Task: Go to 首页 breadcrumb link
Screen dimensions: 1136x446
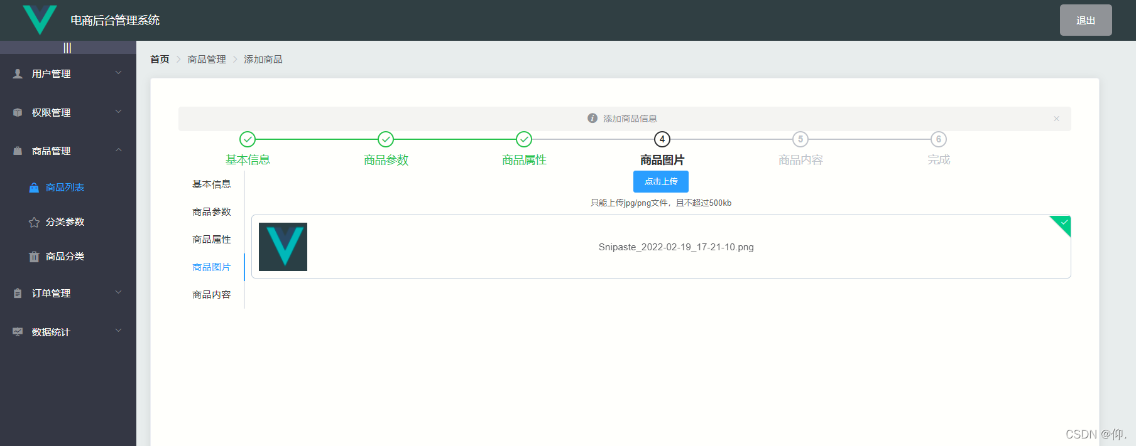Action: click(x=160, y=59)
